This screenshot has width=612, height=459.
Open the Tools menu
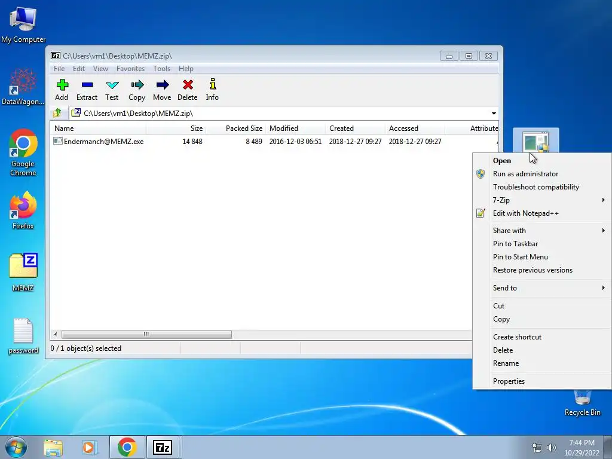161,69
